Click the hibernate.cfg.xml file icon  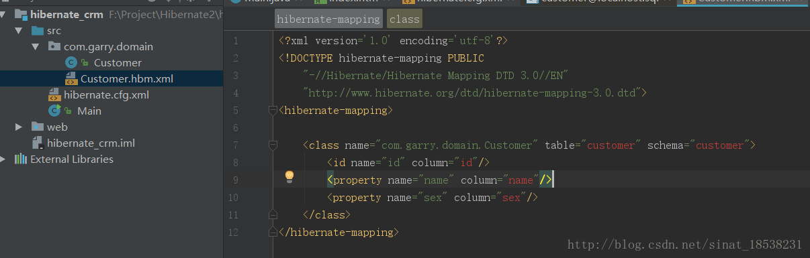54,94
